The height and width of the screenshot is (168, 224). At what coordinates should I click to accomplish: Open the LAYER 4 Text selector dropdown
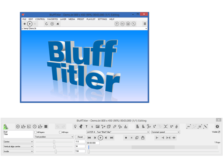click(118, 132)
